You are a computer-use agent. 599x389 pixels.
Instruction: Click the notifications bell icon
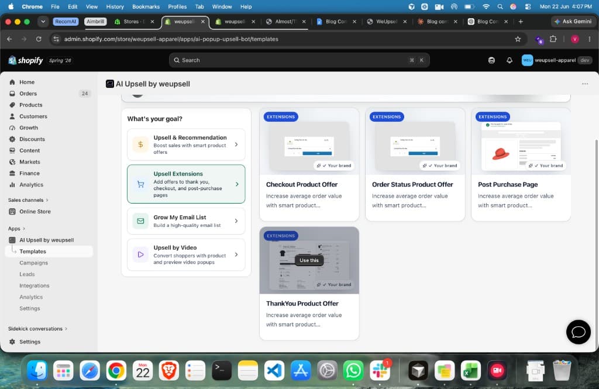(510, 60)
